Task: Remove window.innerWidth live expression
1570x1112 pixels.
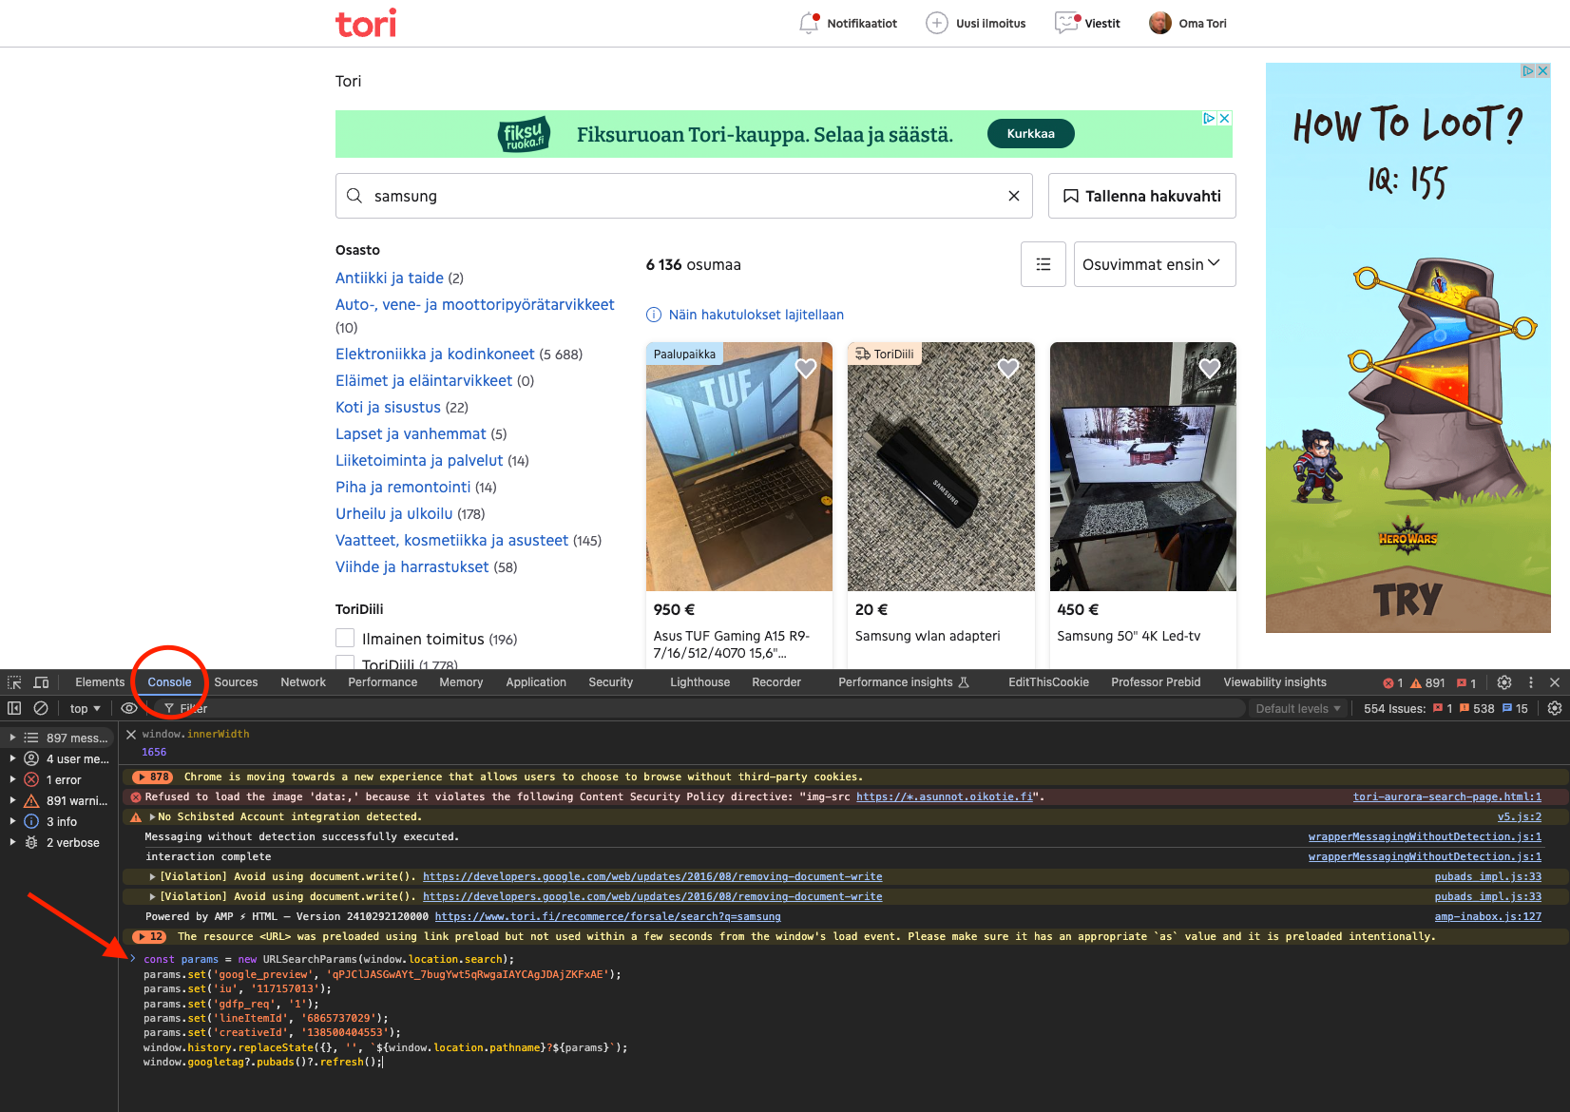Action: point(131,734)
